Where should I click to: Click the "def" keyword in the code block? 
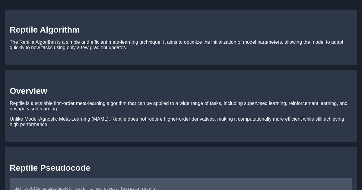[18, 188]
